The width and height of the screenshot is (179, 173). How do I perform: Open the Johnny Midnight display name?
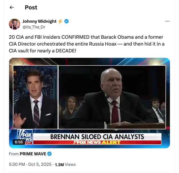pyautogui.click(x=40, y=21)
